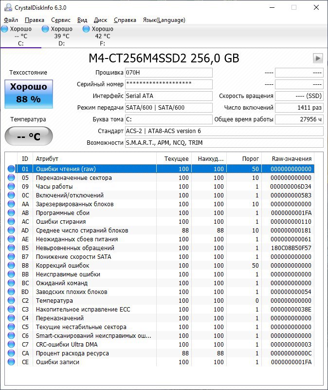
Task: Click status orb of Часы работы row
Action: click(11, 186)
